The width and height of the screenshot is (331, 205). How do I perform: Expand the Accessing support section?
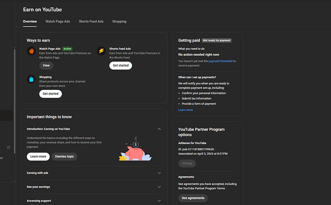tap(159, 201)
